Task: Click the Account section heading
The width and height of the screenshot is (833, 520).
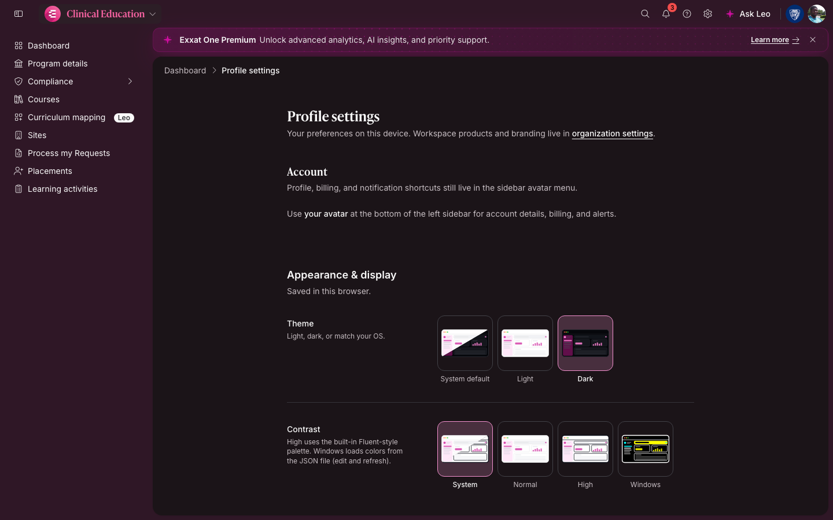Action: pos(307,172)
